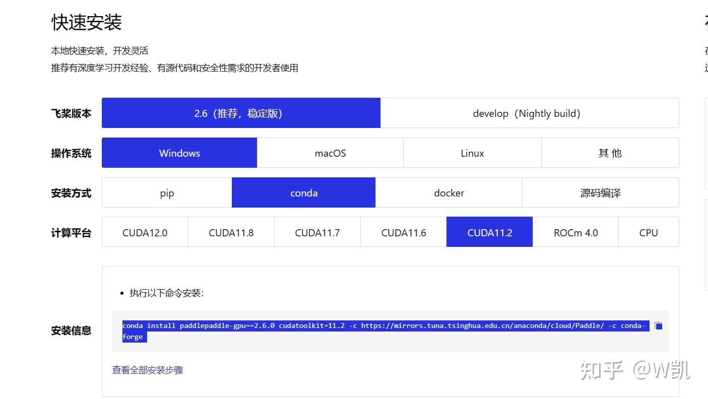Image resolution: width=708 pixels, height=399 pixels.
Task: Keep Windows operating system selected
Action: point(179,153)
